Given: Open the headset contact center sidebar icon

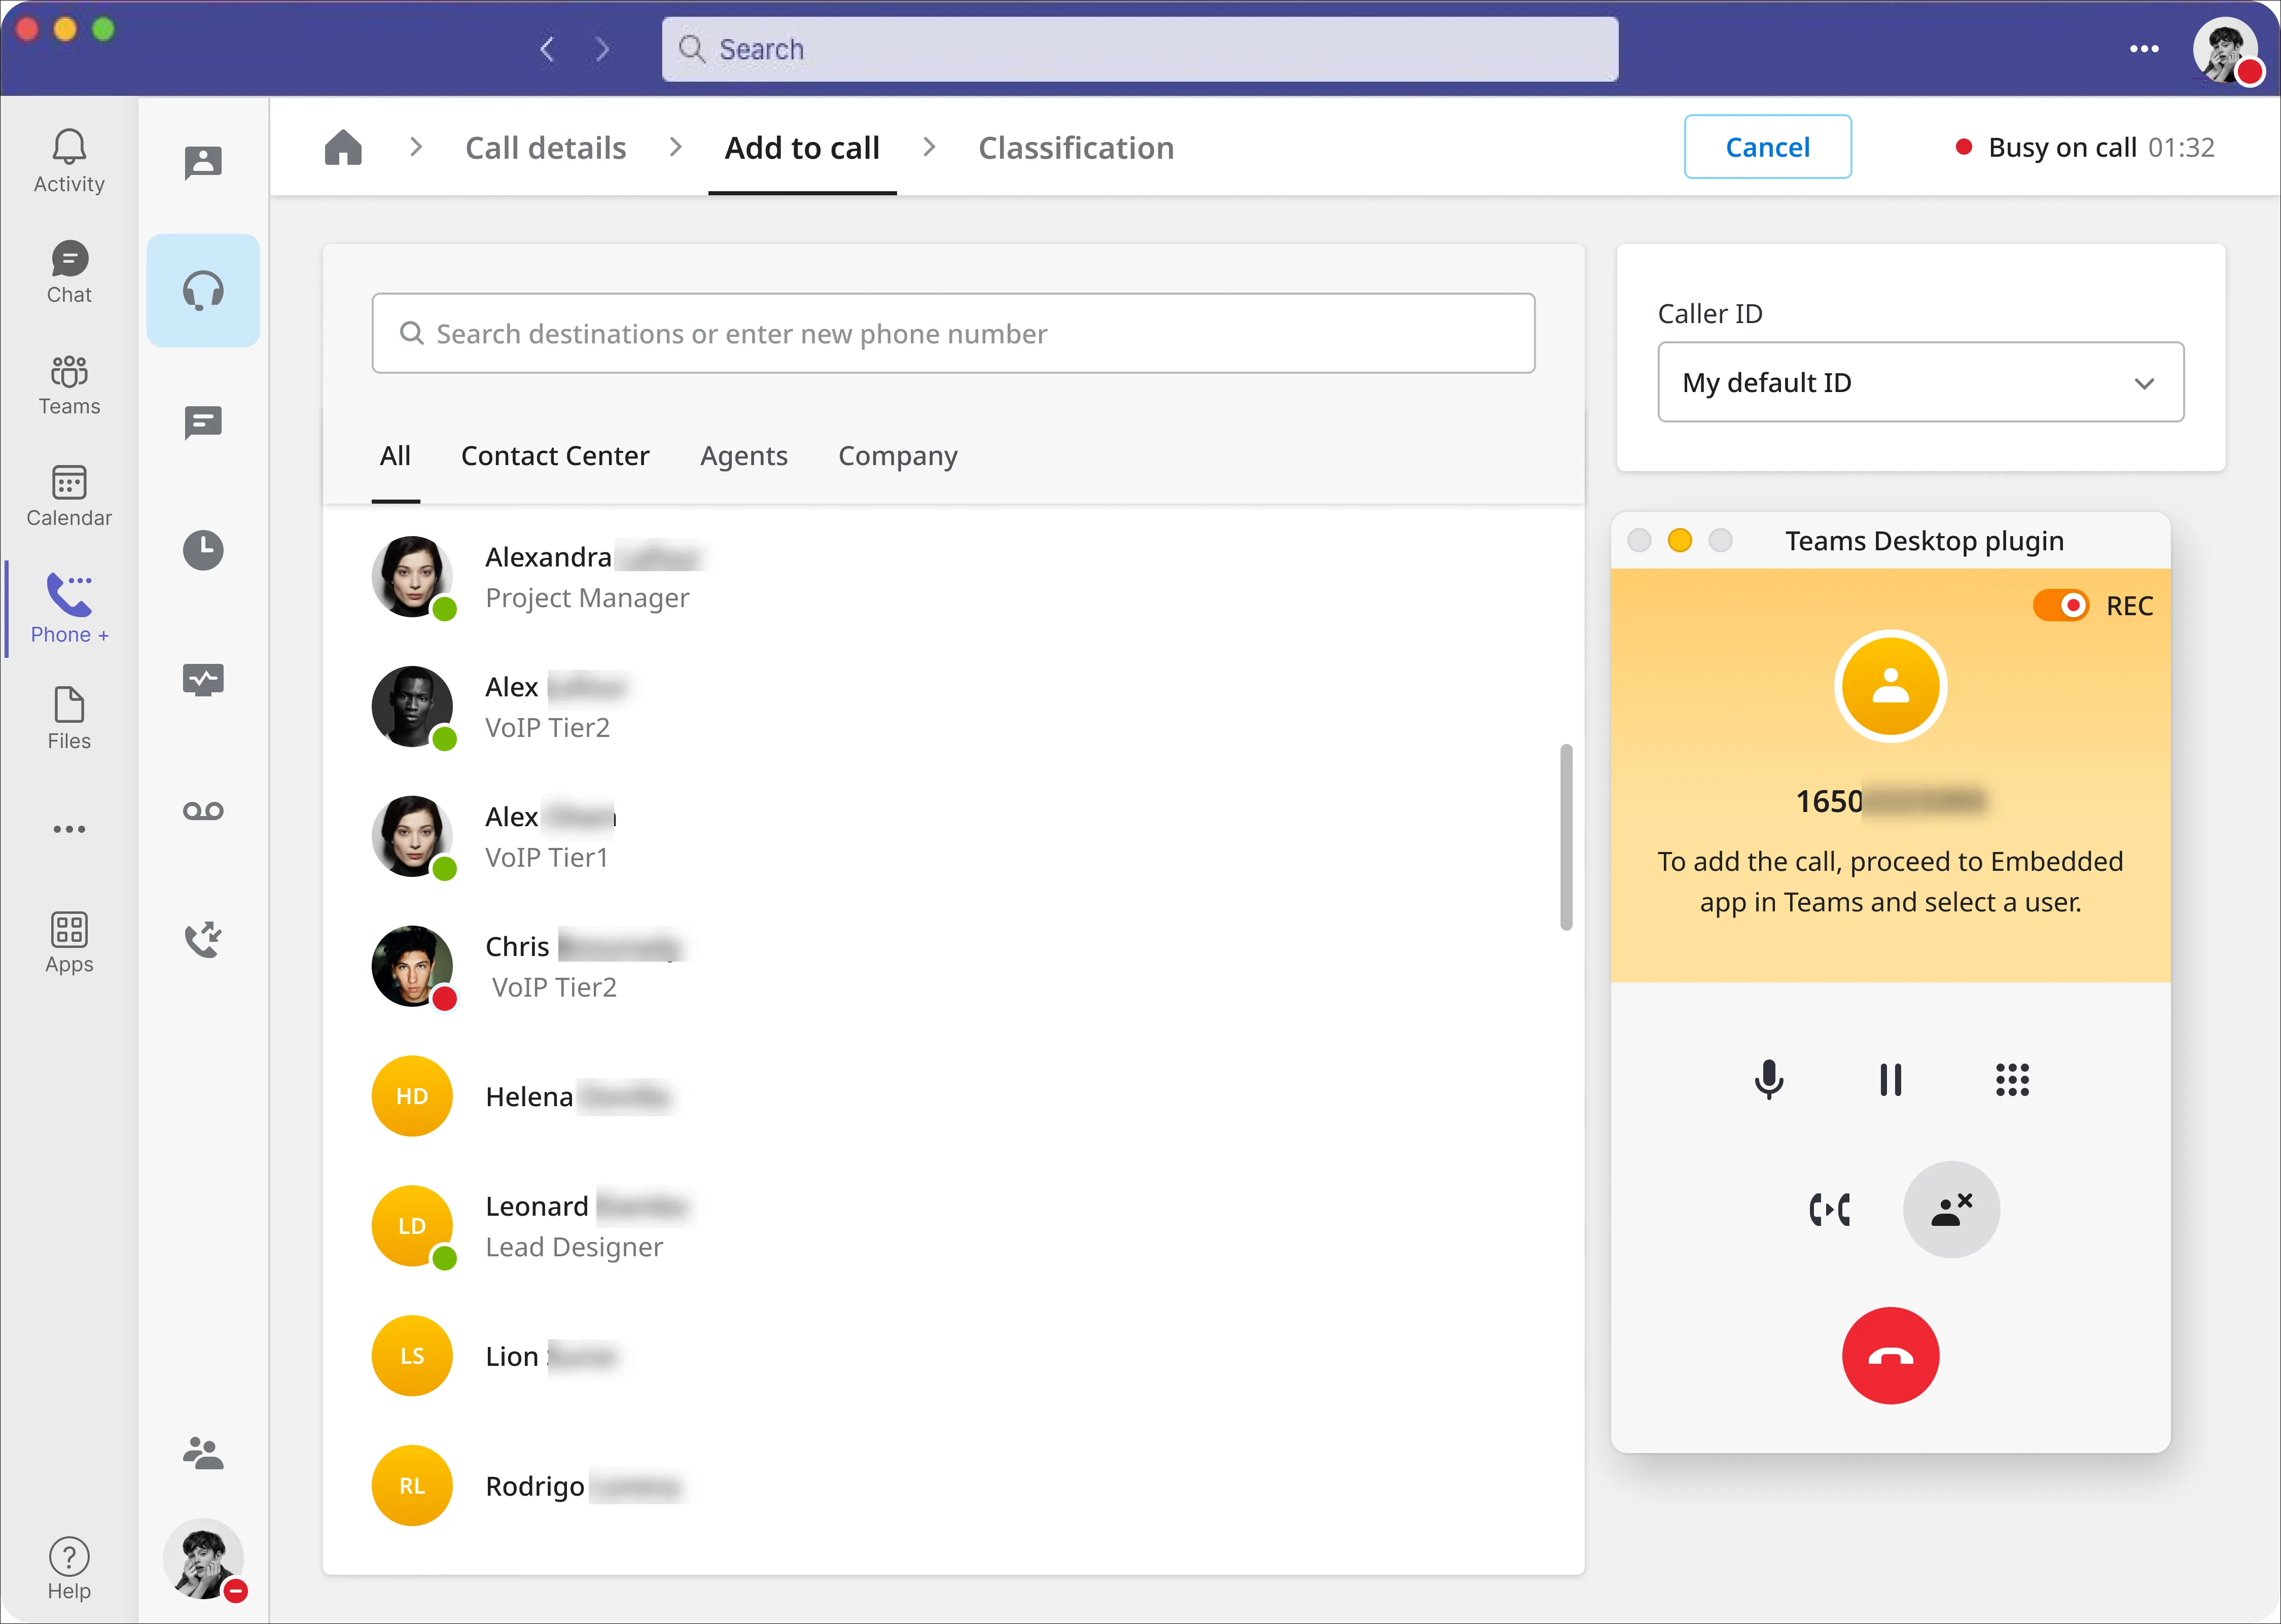Looking at the screenshot, I should 203,291.
